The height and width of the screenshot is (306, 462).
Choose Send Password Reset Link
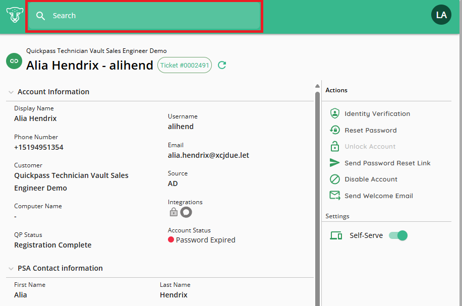click(x=380, y=163)
